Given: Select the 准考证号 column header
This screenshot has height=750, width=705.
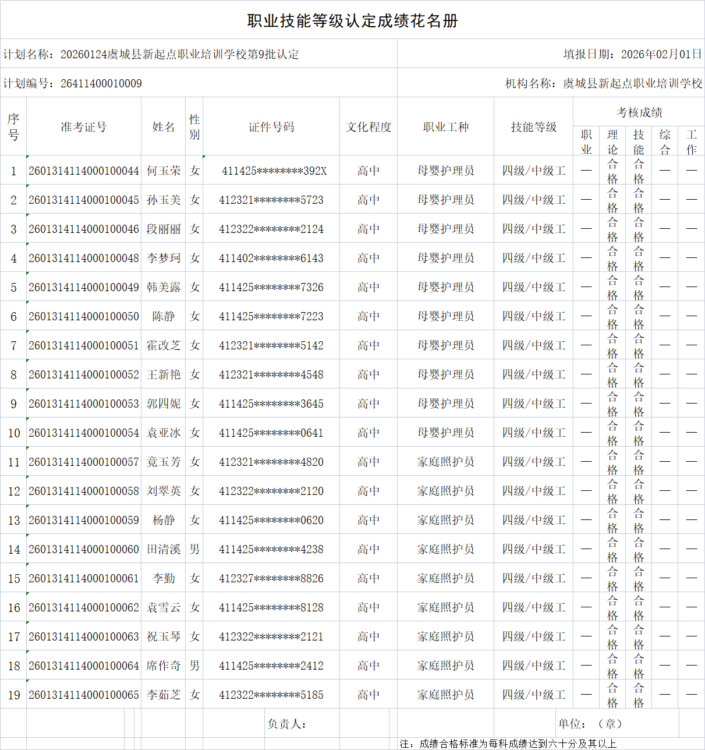Looking at the screenshot, I should coord(84,126).
